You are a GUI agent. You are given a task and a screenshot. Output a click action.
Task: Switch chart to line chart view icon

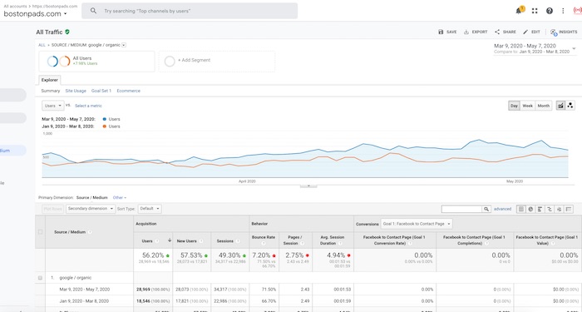[560, 106]
